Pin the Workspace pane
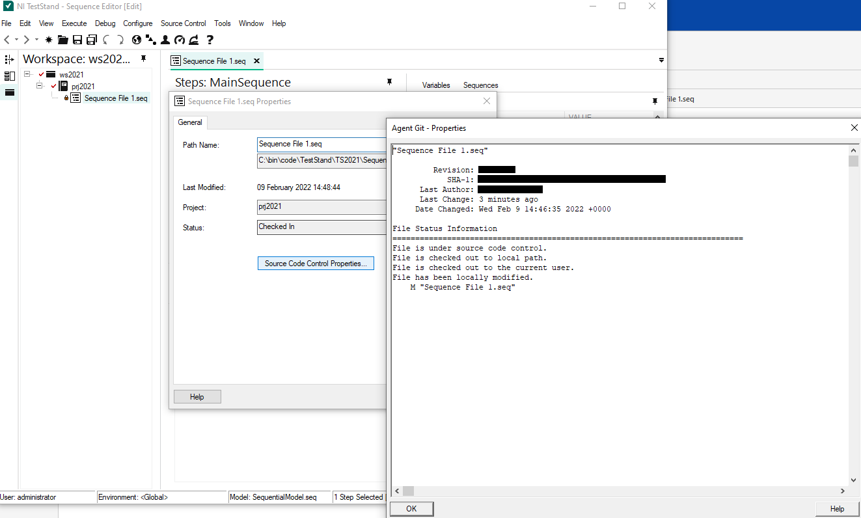861x518 pixels. tap(144, 59)
